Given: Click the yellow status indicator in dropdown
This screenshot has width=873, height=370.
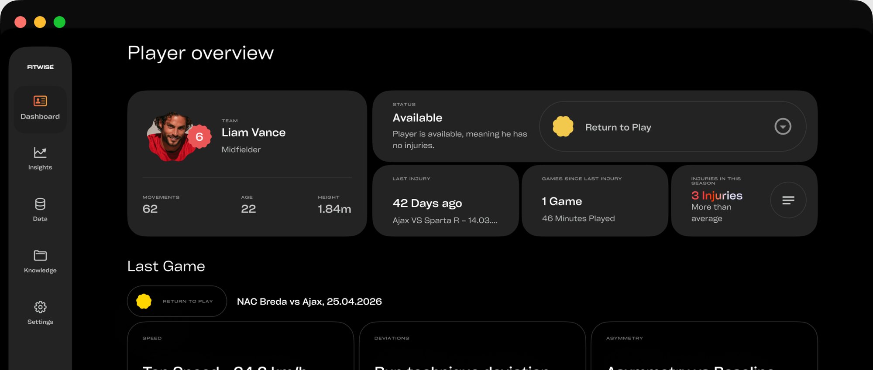Looking at the screenshot, I should coord(563,126).
